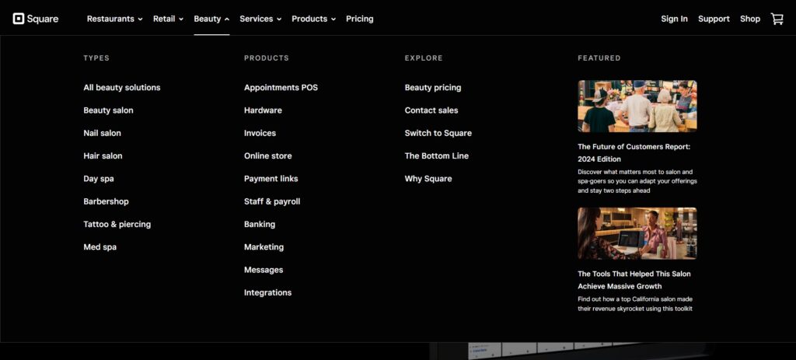Expand the Restaurants dropdown menu
Screen dimensions: 796x360
(115, 19)
